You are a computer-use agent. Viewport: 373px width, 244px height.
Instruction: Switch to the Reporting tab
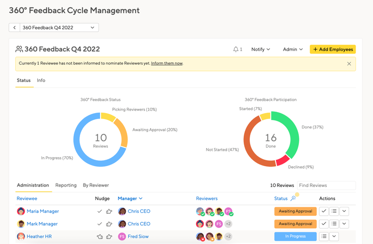pyautogui.click(x=66, y=185)
